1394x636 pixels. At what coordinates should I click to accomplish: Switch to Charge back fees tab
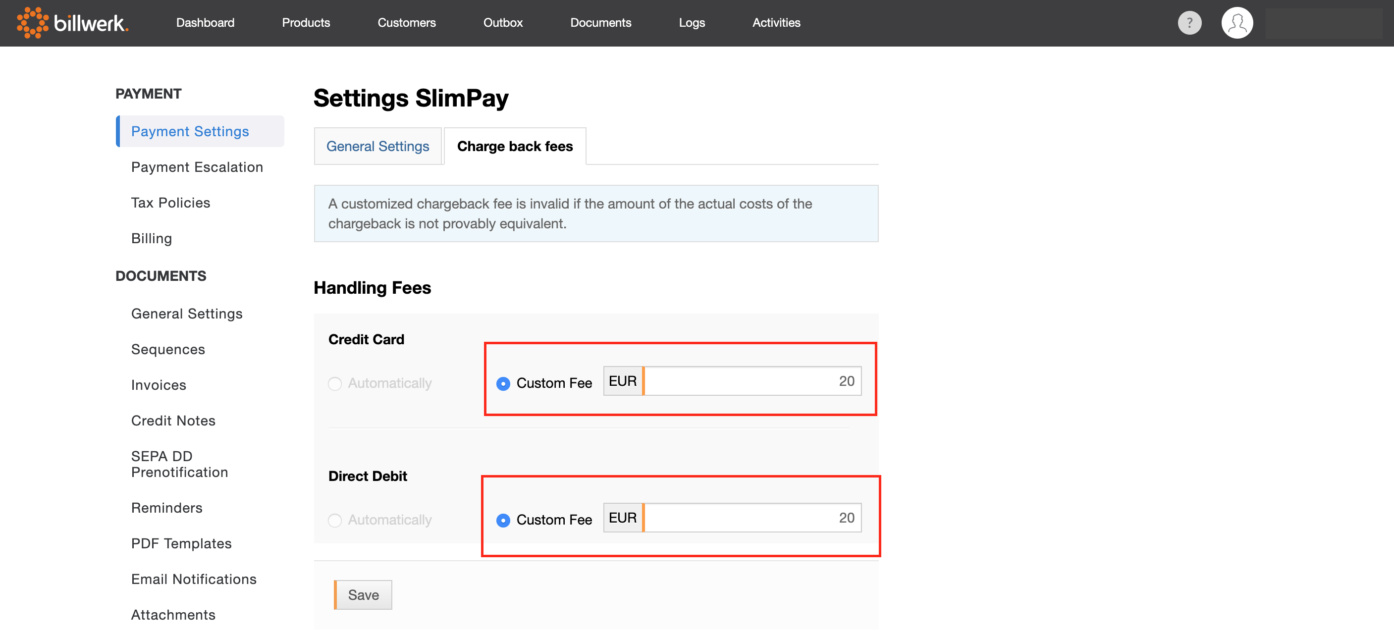[x=515, y=145]
